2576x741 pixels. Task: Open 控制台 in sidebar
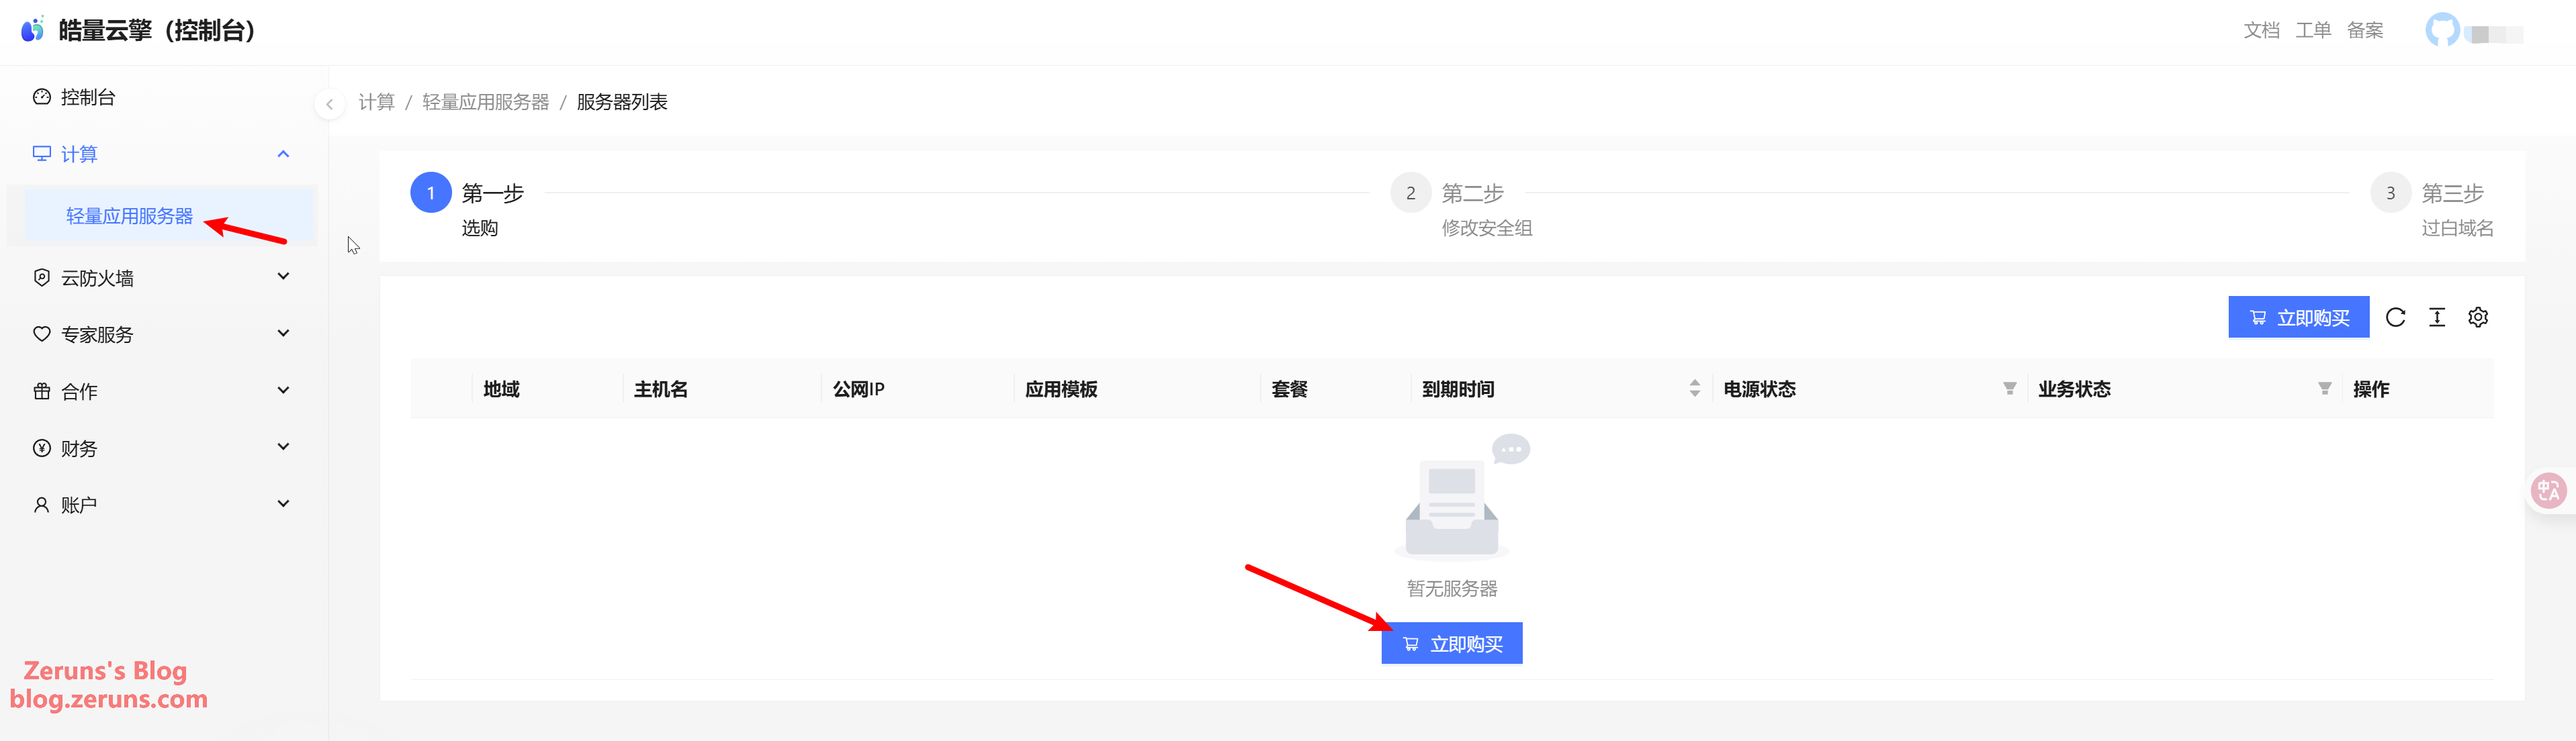click(x=88, y=97)
